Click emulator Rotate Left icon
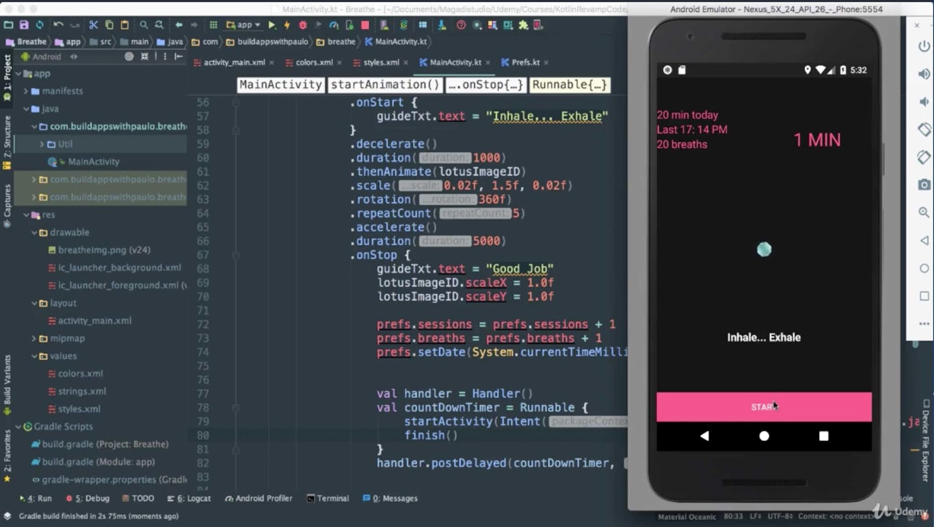The width and height of the screenshot is (934, 527). 924,129
